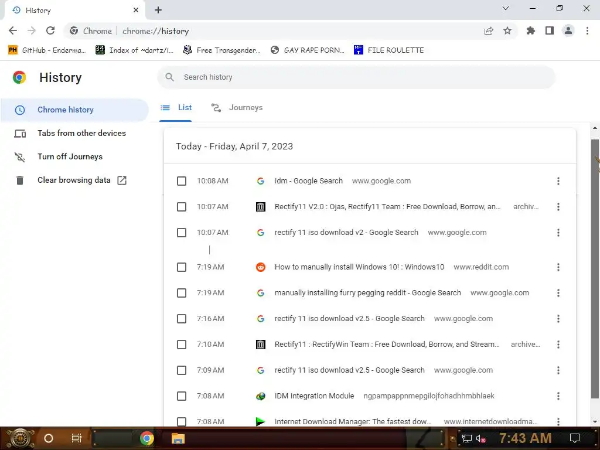Image resolution: width=600 pixels, height=450 pixels.
Task: Open Clear browsing data
Action: (x=74, y=180)
